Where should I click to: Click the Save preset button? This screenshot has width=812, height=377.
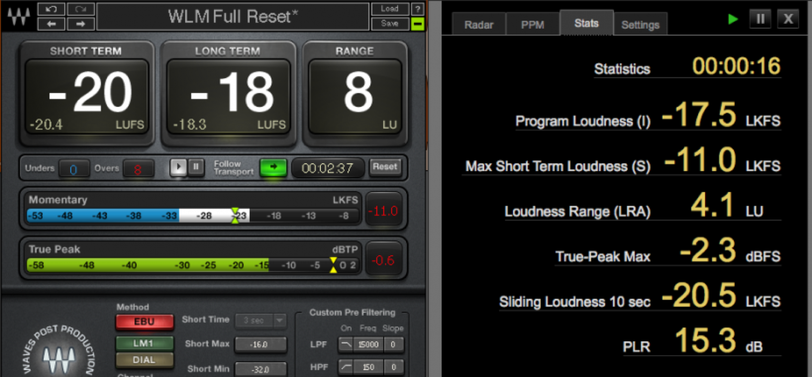click(x=389, y=23)
